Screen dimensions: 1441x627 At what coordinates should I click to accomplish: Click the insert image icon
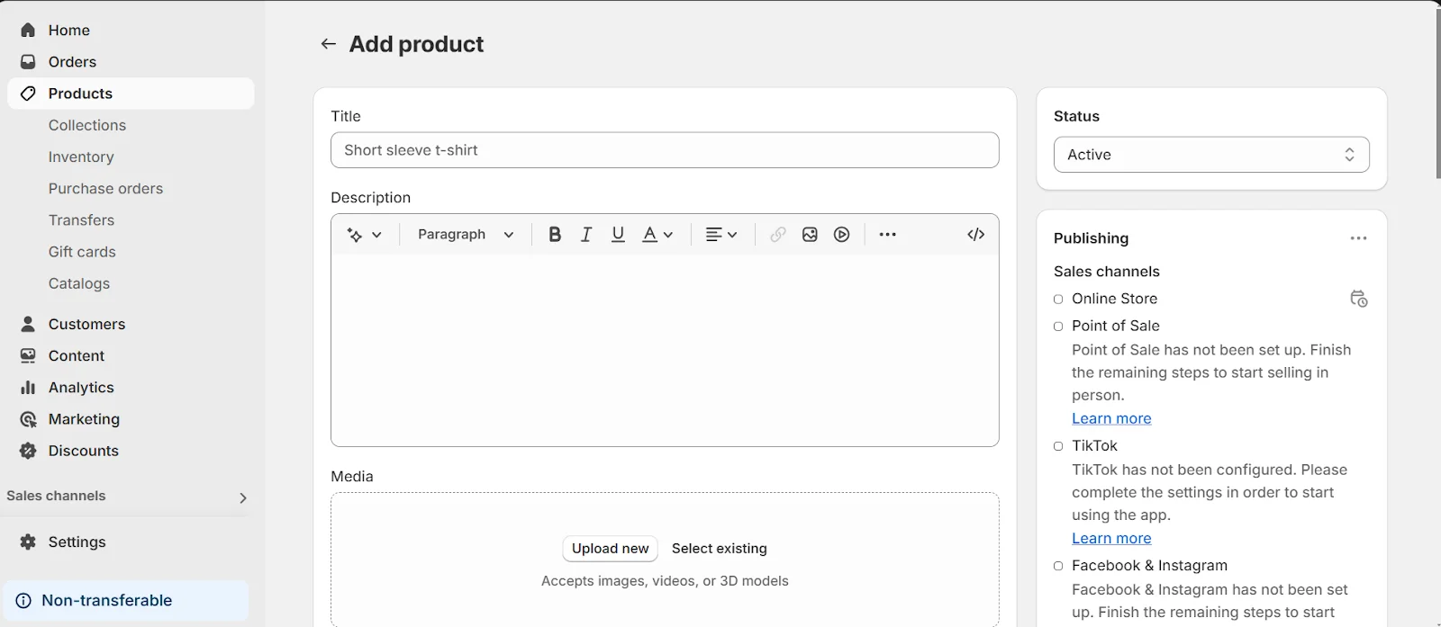(810, 235)
